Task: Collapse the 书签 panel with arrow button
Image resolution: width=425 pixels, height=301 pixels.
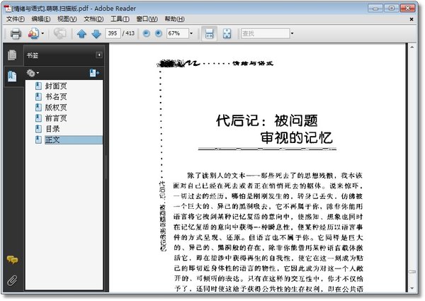Action: click(x=99, y=55)
